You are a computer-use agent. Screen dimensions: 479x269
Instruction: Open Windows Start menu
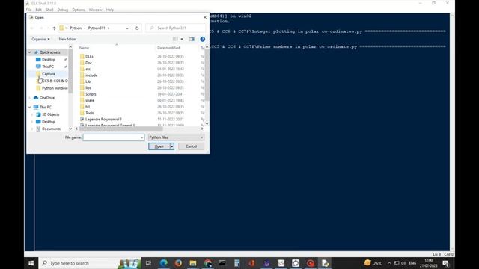click(31, 263)
